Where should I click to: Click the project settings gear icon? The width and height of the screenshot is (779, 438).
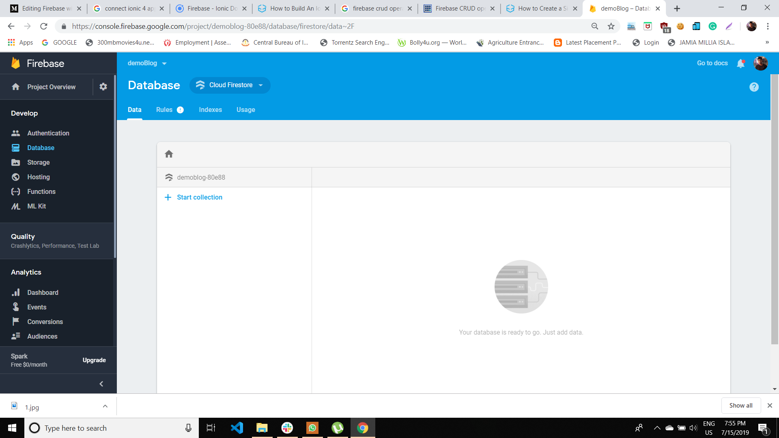point(103,87)
